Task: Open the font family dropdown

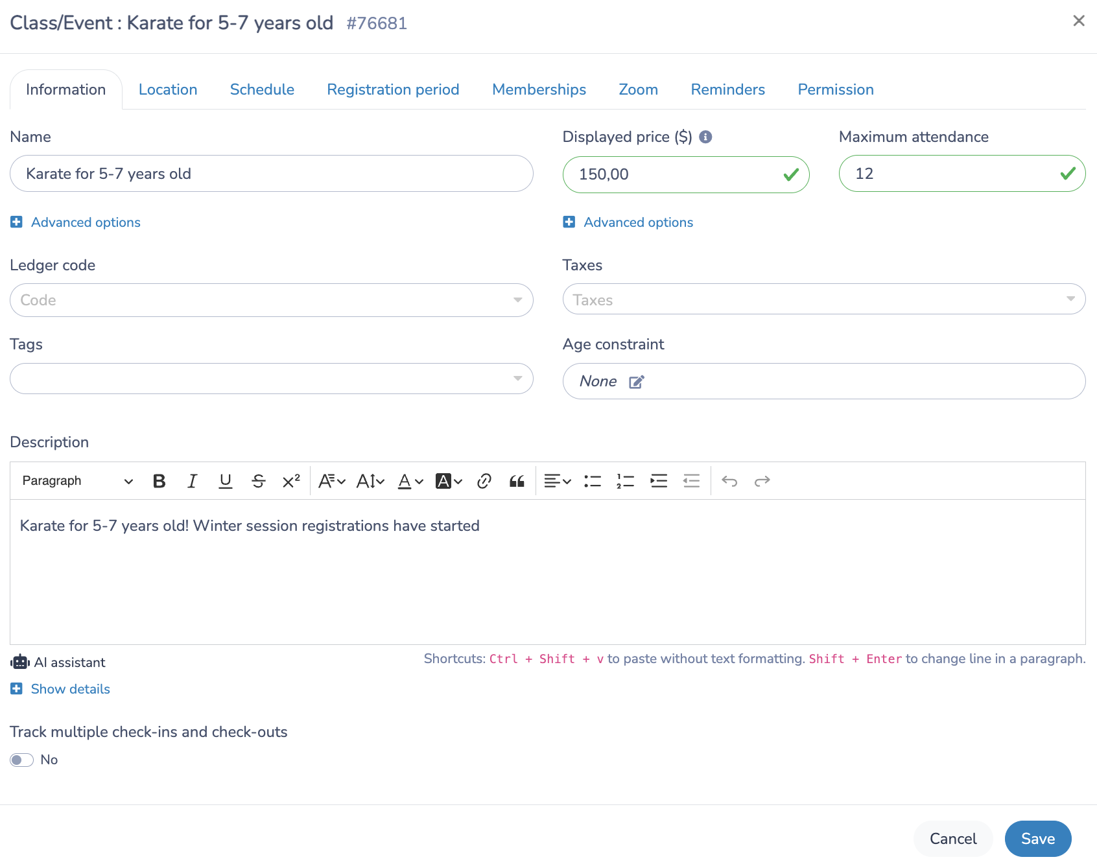Action: click(x=331, y=481)
